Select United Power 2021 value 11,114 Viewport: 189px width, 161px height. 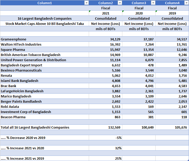(106, 60)
